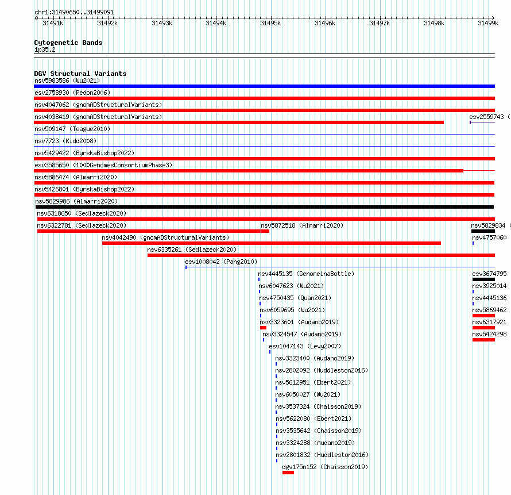This screenshot has height=495, width=511.
Task: Click the red nsv6335261 variant bar
Action: coord(321,255)
